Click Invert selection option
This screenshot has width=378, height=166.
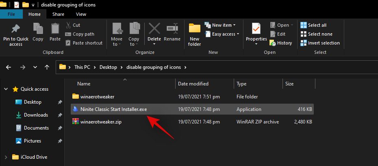tap(320, 43)
